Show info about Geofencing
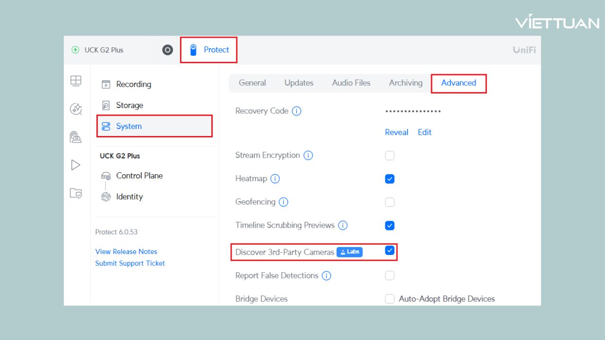Image resolution: width=605 pixels, height=340 pixels. 284,202
